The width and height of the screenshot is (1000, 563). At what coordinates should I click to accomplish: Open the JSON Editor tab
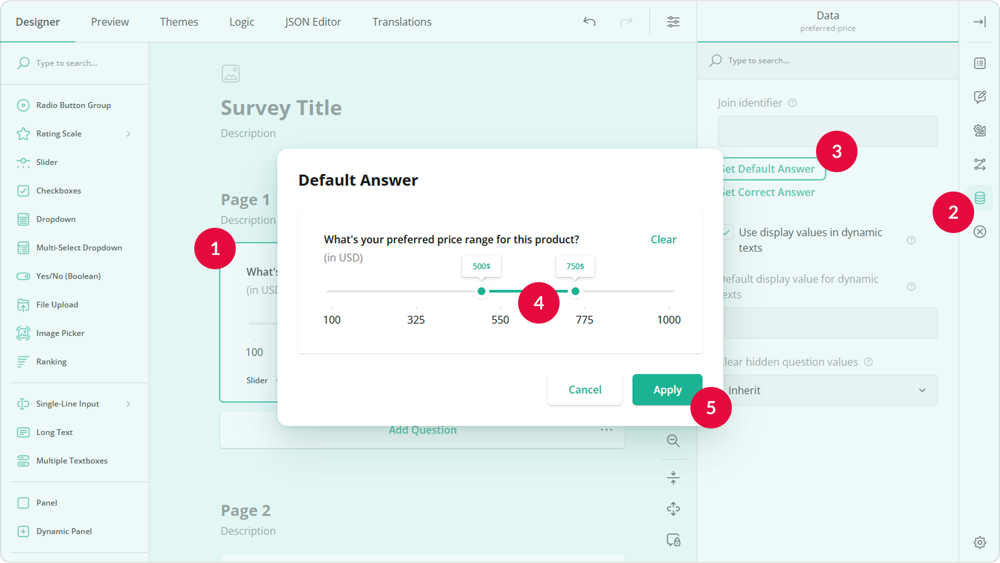pyautogui.click(x=313, y=21)
